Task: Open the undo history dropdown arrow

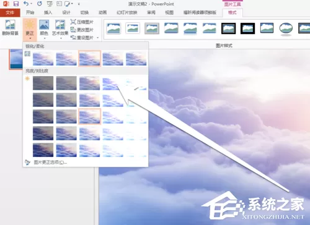Action: click(32, 4)
